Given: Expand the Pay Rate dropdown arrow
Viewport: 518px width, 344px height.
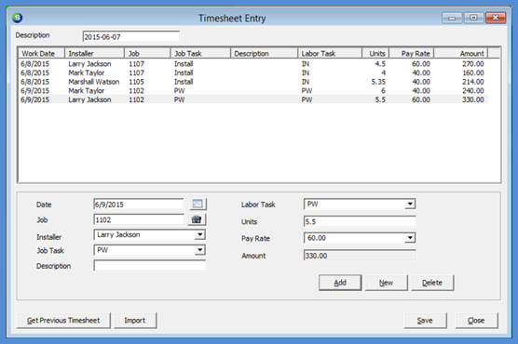Looking at the screenshot, I should click(x=410, y=238).
